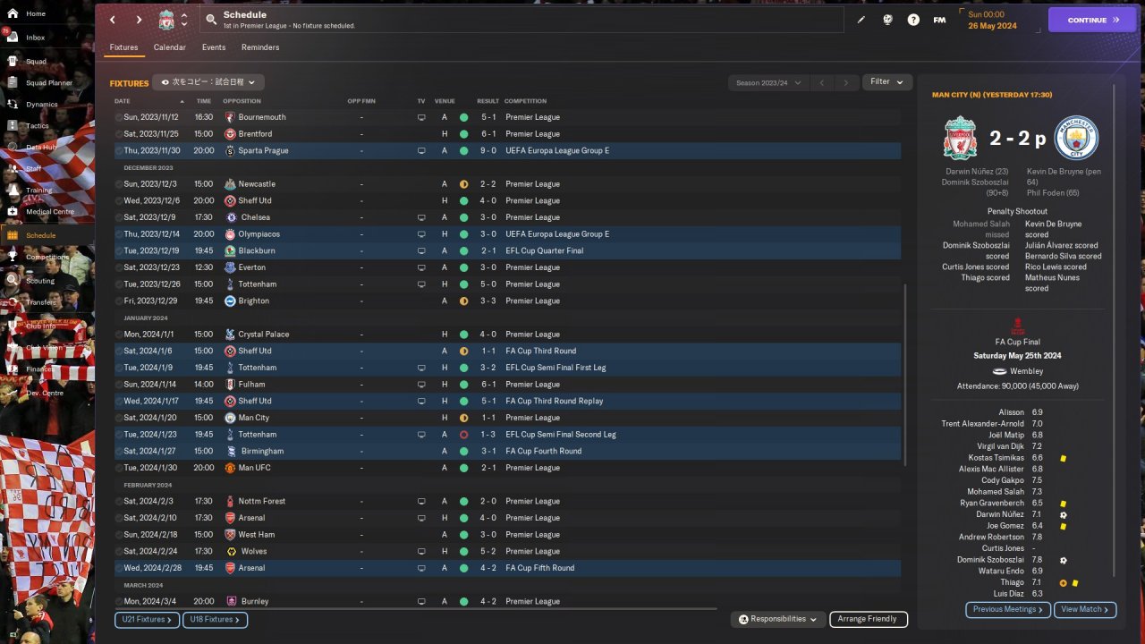Select Blackburn EFL Cup Quarter Final row

click(507, 251)
